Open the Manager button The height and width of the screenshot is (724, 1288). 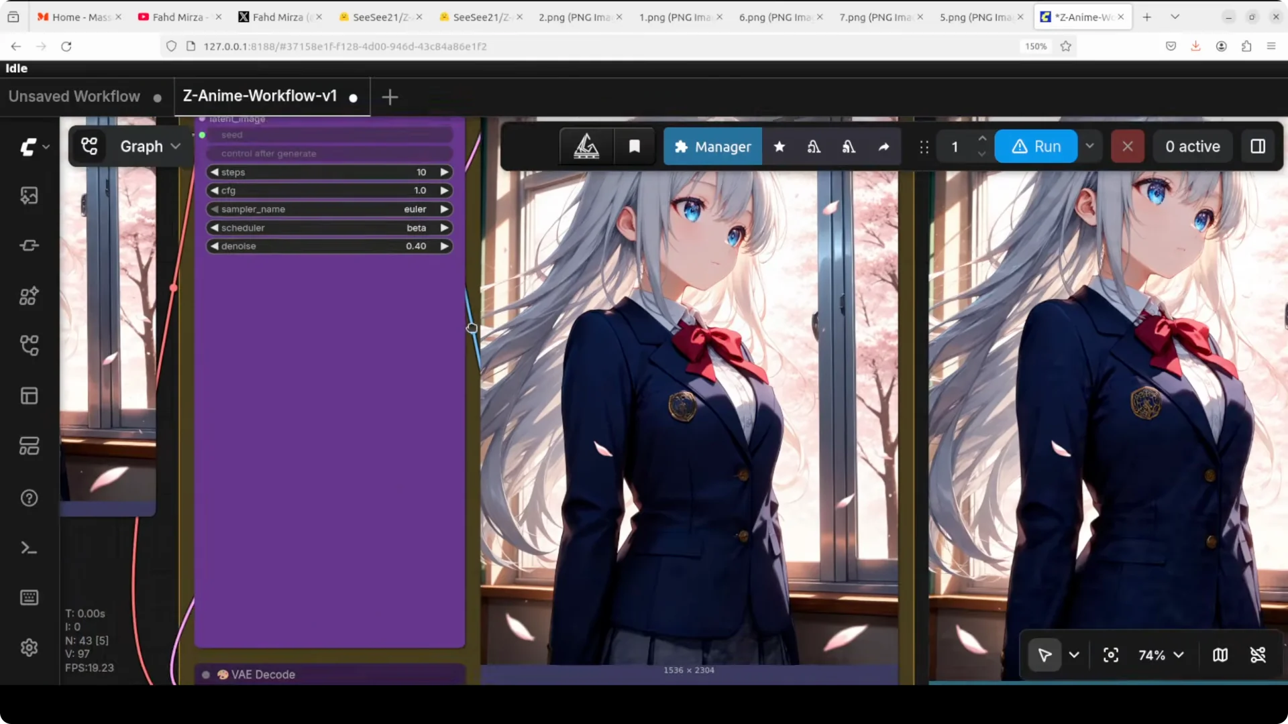[x=712, y=146]
